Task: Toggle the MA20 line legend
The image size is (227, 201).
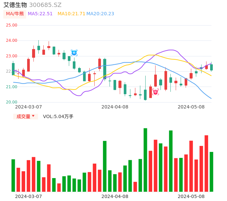Action: point(100,14)
